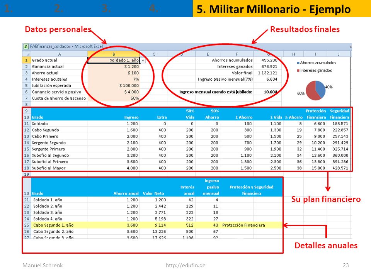
Task: Select column header J
Action: point(339,54)
